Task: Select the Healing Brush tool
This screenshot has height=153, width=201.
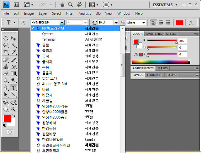Action: pyautogui.click(x=6, y=60)
